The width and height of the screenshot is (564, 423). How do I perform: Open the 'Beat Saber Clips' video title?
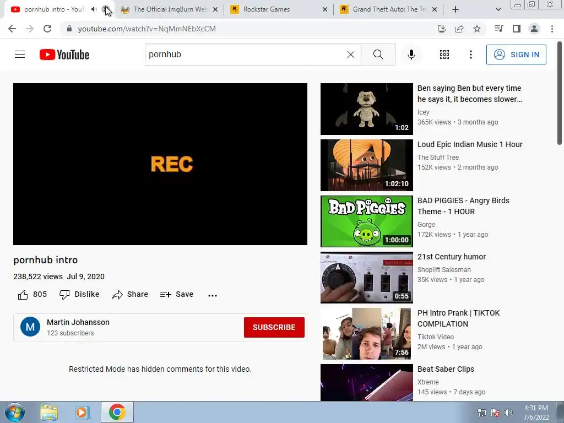[x=446, y=369]
